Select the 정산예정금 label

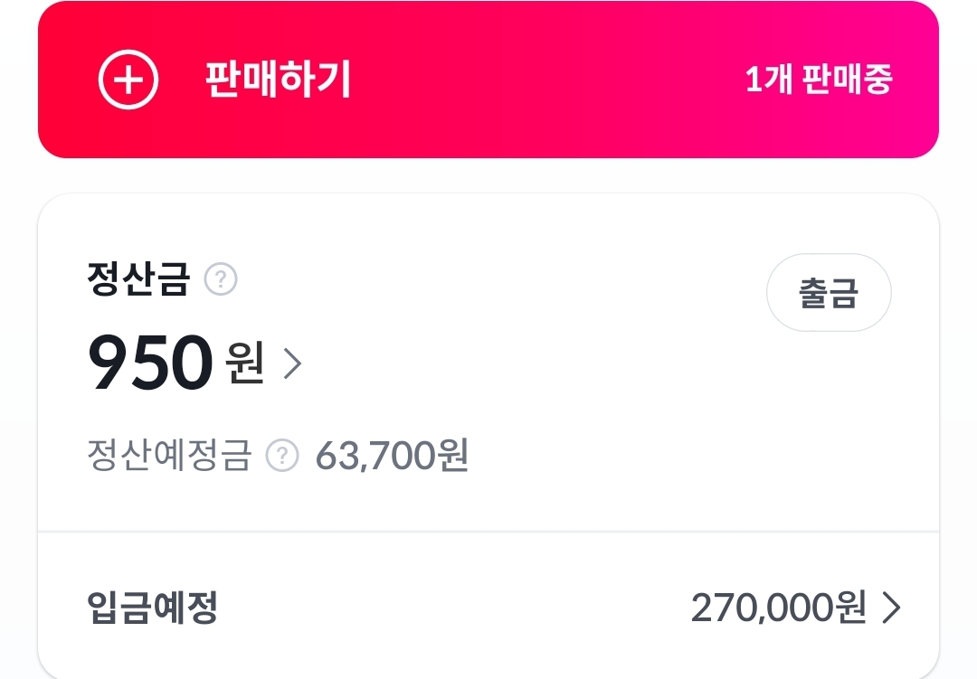(x=169, y=456)
